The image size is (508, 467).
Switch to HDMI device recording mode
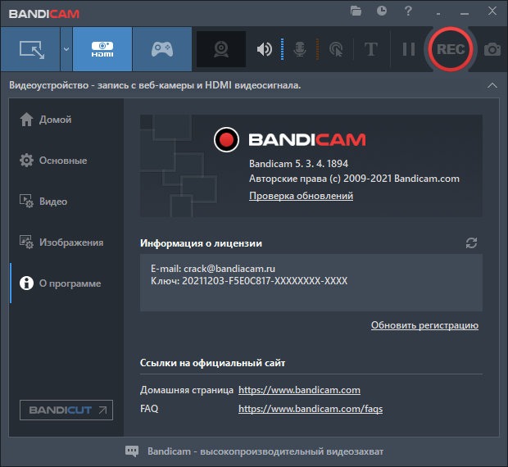tap(102, 49)
